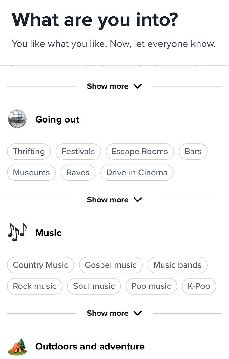The width and height of the screenshot is (229, 359).
Task: Click the camping tent Outdoors icon
Action: [17, 346]
